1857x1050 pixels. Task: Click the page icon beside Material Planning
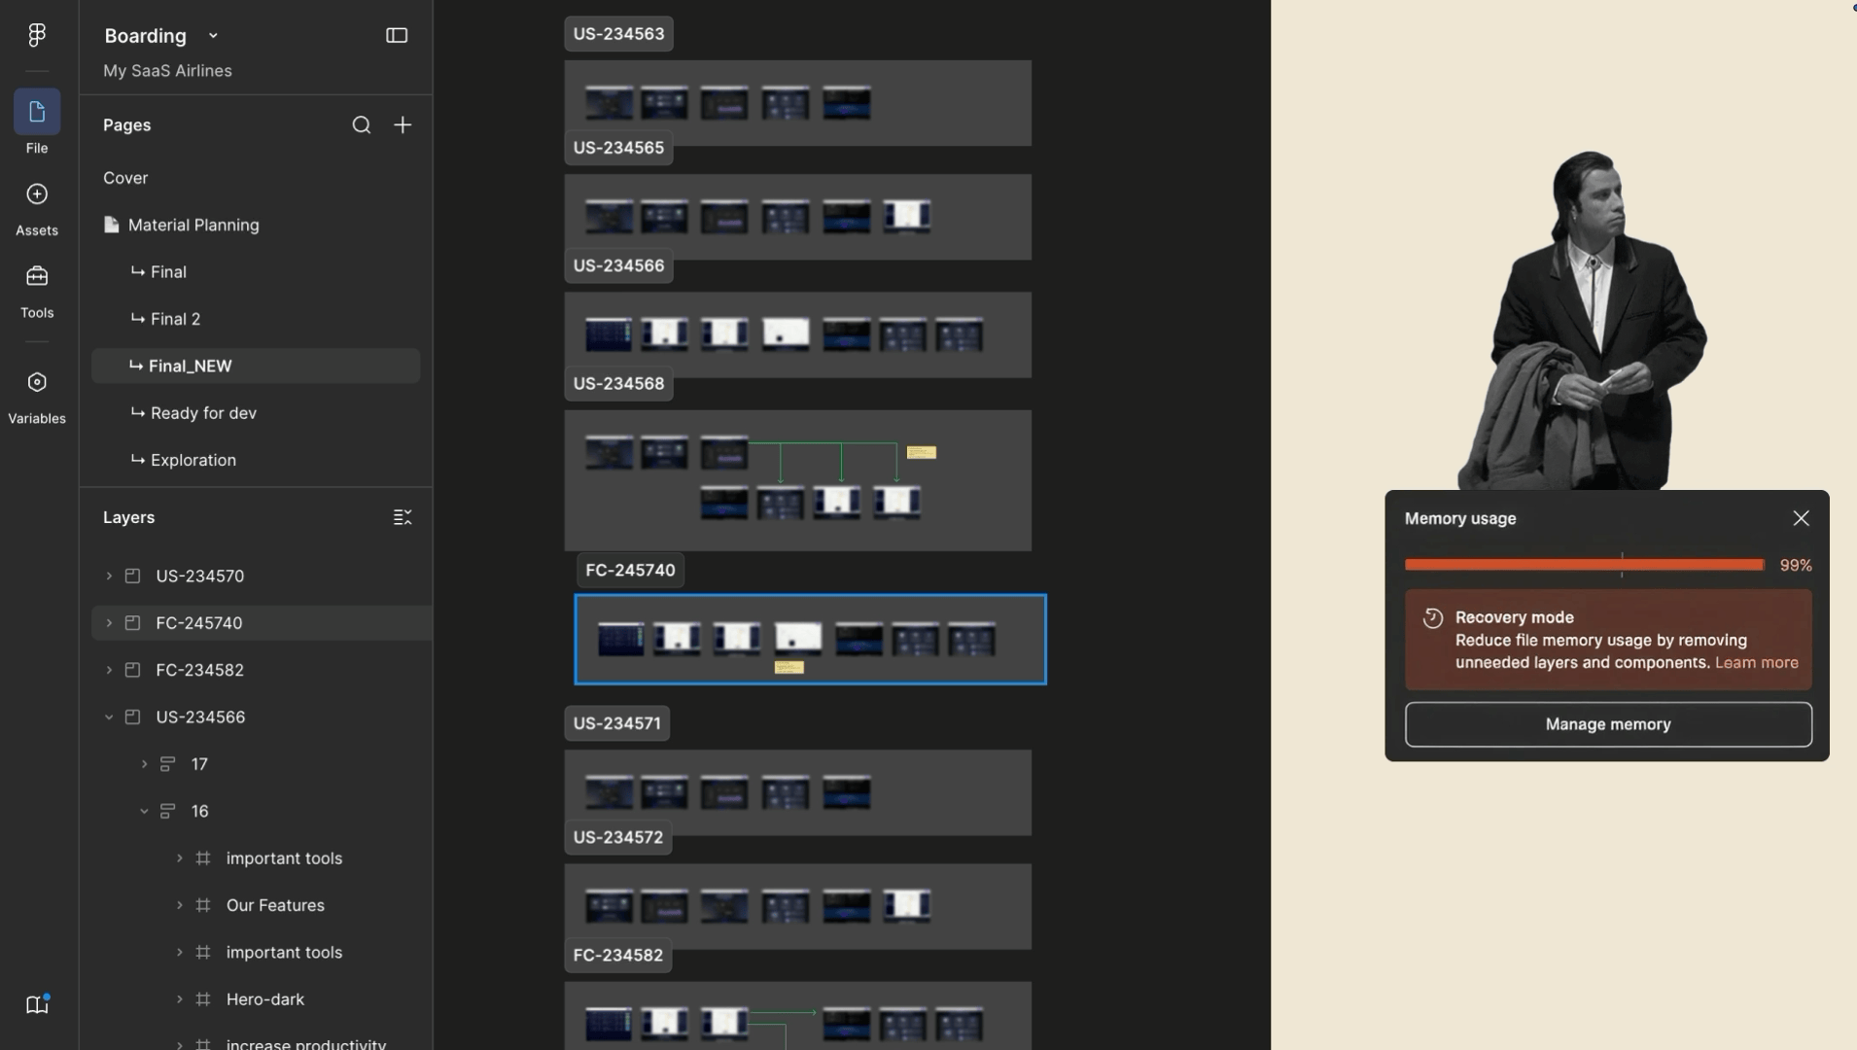click(x=112, y=225)
